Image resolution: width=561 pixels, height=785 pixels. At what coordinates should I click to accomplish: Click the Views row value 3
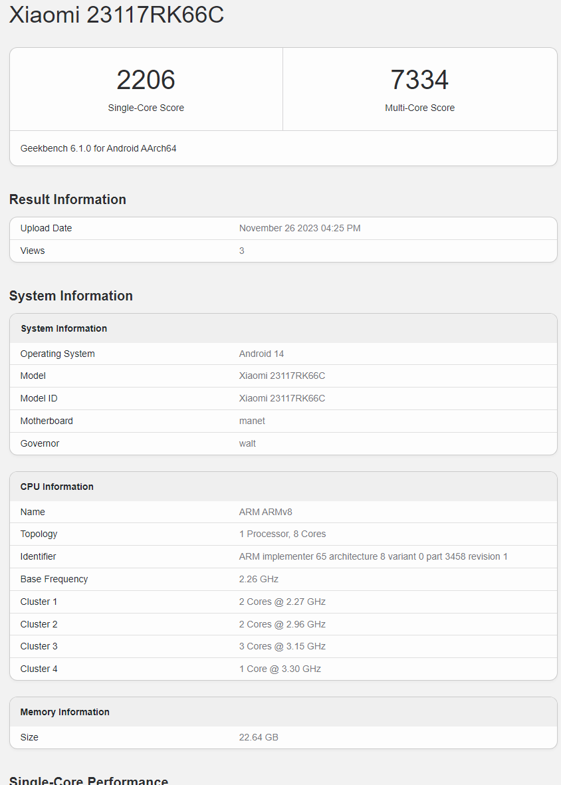tap(242, 251)
